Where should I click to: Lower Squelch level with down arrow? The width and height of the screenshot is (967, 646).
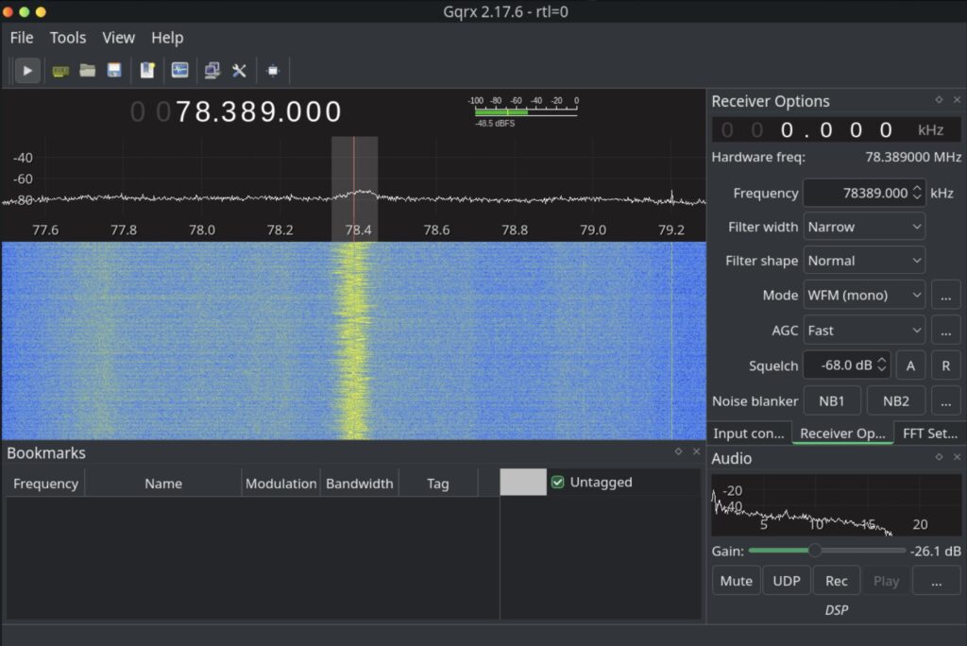(x=882, y=369)
